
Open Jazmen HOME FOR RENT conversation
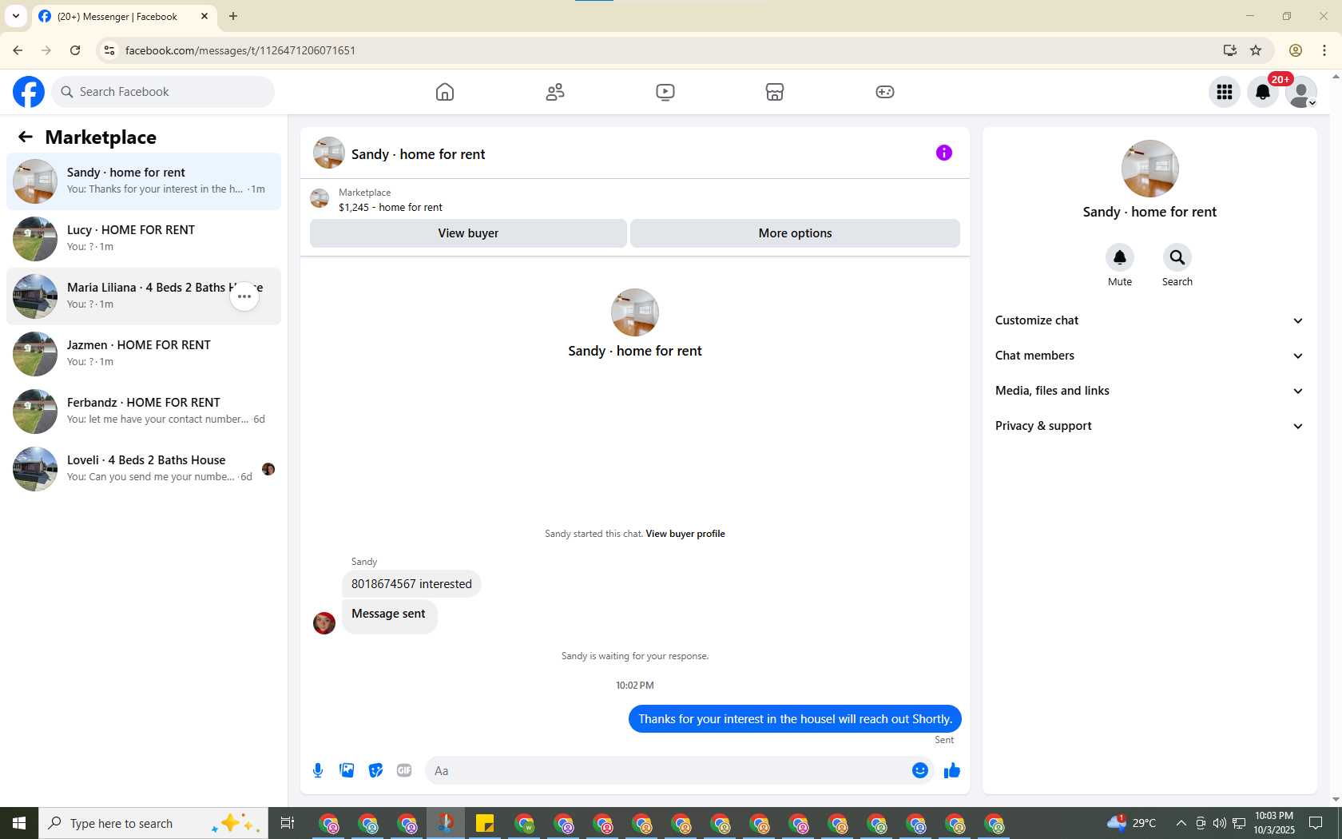[x=144, y=354]
